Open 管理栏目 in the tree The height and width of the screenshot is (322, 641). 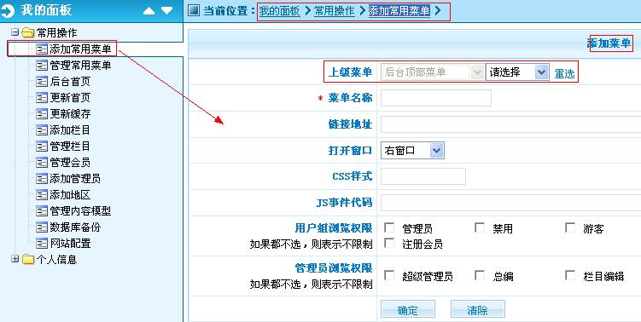point(70,147)
